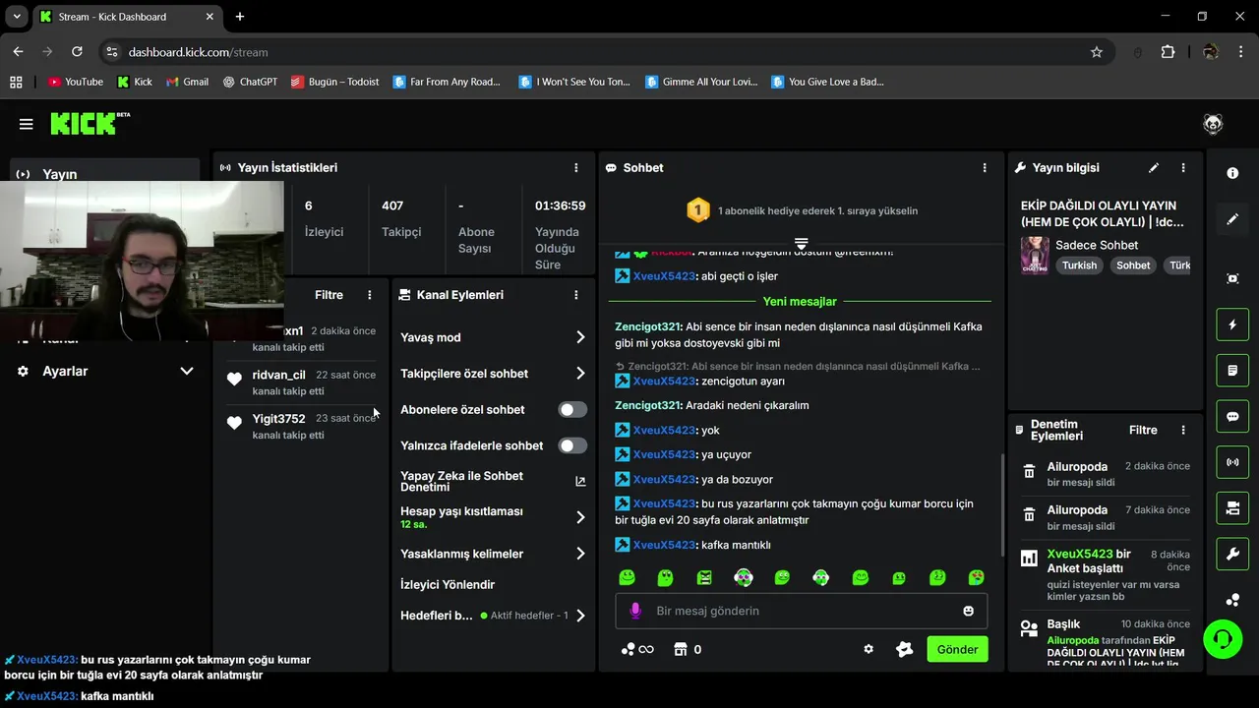
Task: Open Denetim Eylemleri three-dot menu
Action: pyautogui.click(x=1183, y=430)
